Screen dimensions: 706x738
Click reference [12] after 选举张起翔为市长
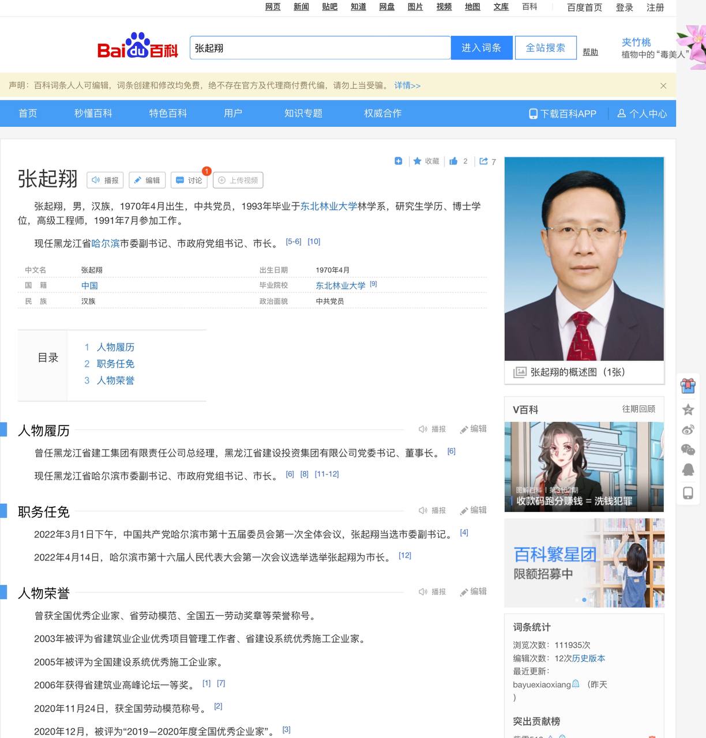coord(405,555)
